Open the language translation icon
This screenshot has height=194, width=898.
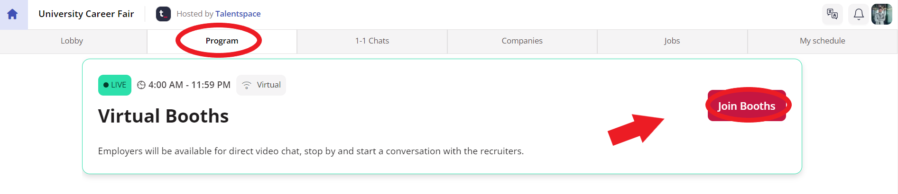(832, 14)
